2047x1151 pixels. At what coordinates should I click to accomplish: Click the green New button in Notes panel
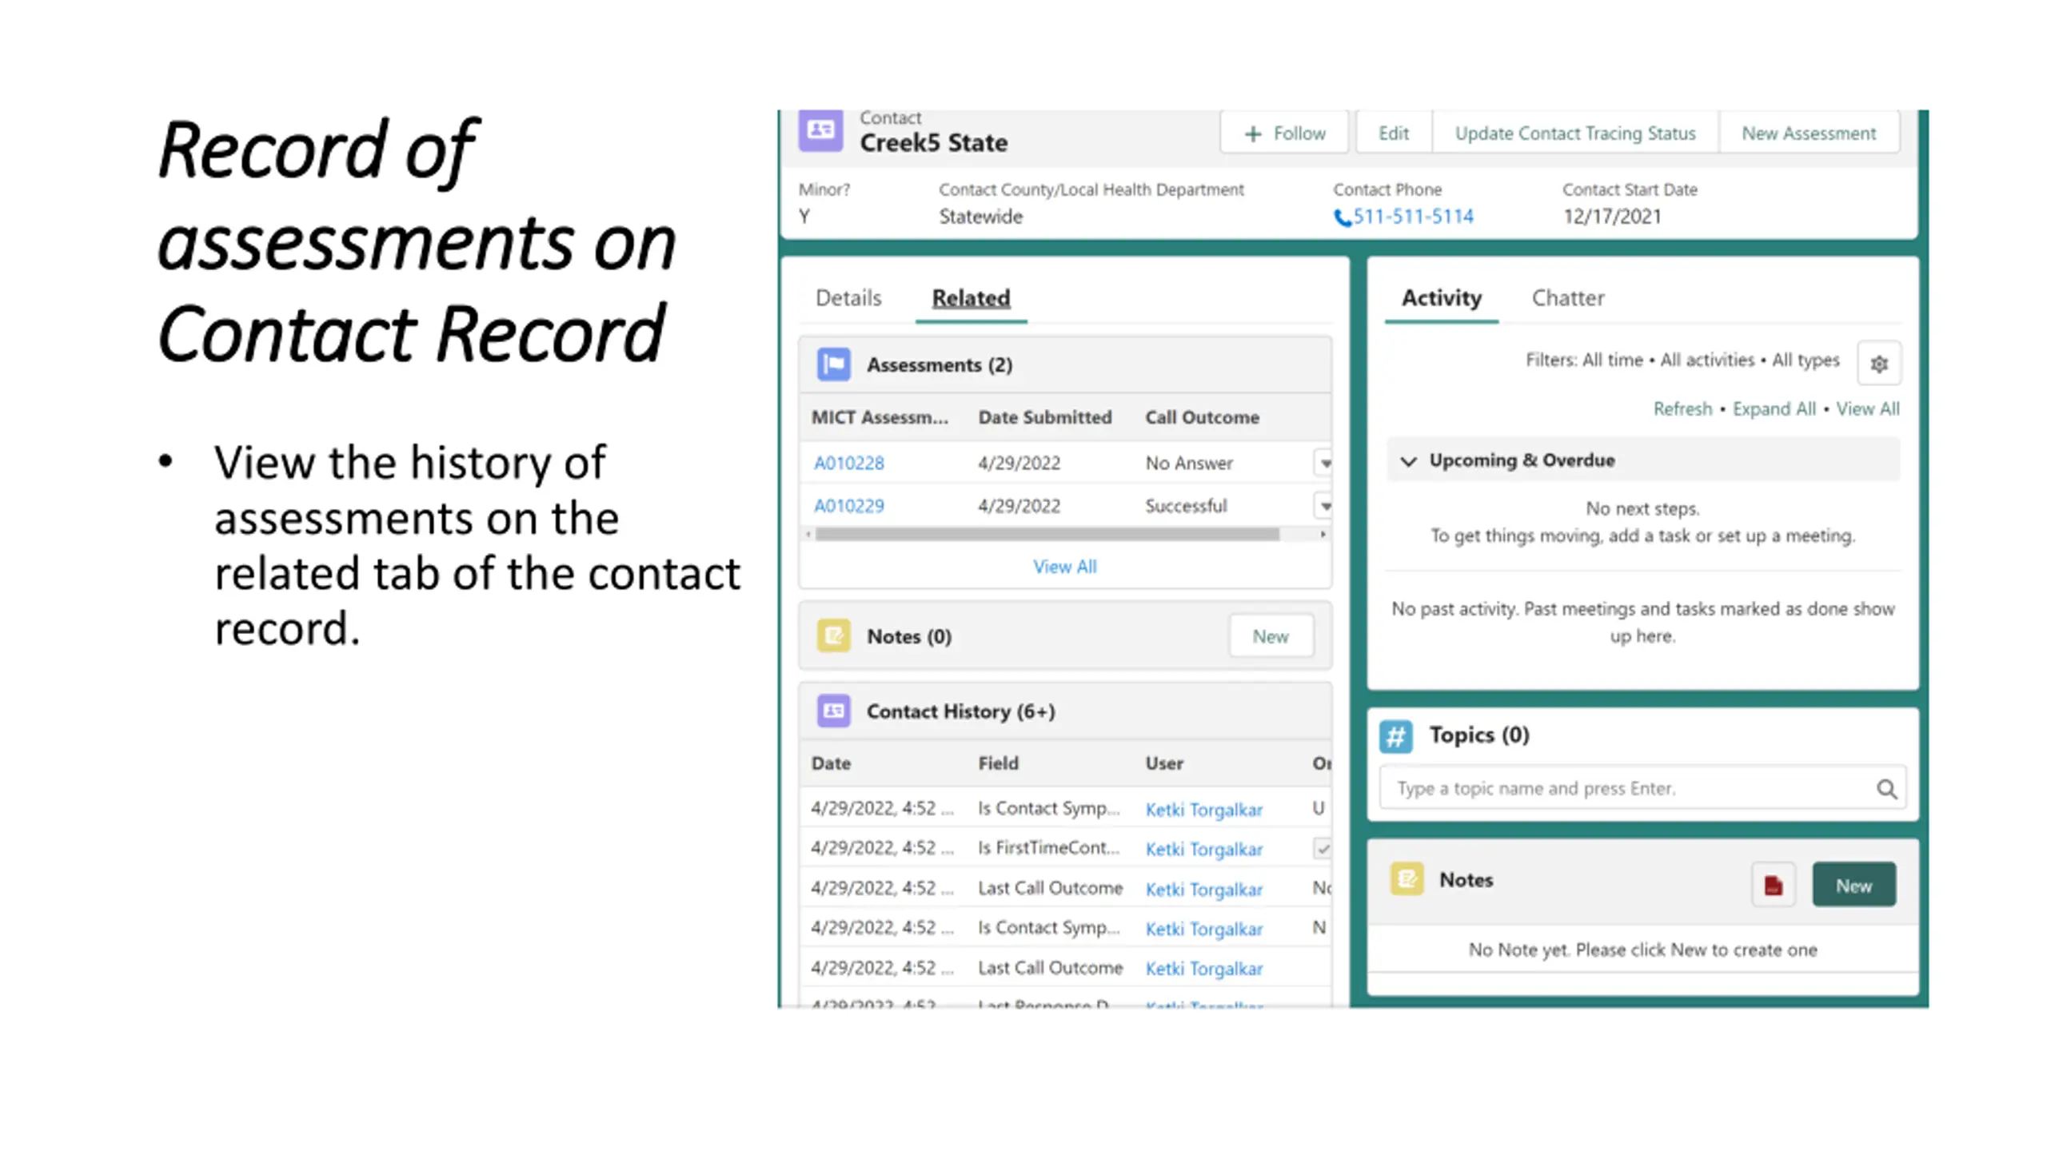pyautogui.click(x=1853, y=885)
